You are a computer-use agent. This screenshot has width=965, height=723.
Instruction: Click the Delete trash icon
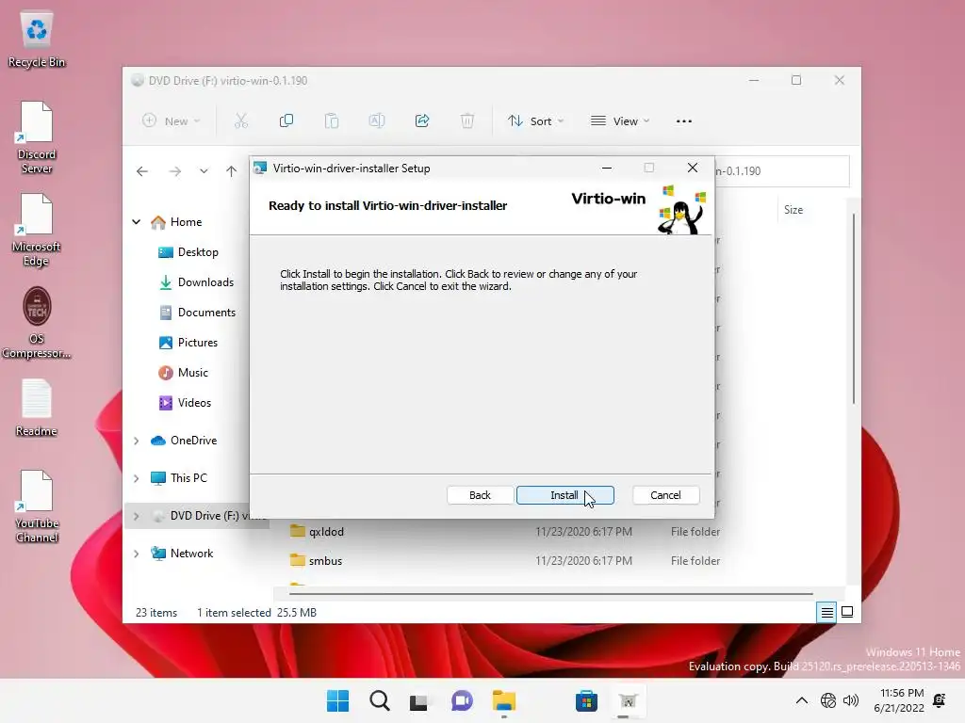[x=467, y=121]
